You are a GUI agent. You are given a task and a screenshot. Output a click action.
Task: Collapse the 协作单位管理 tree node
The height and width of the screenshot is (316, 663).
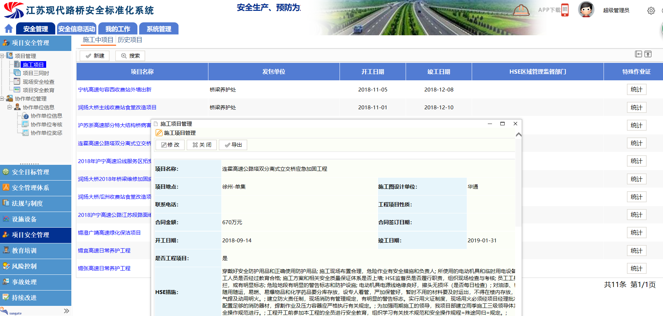click(2, 99)
